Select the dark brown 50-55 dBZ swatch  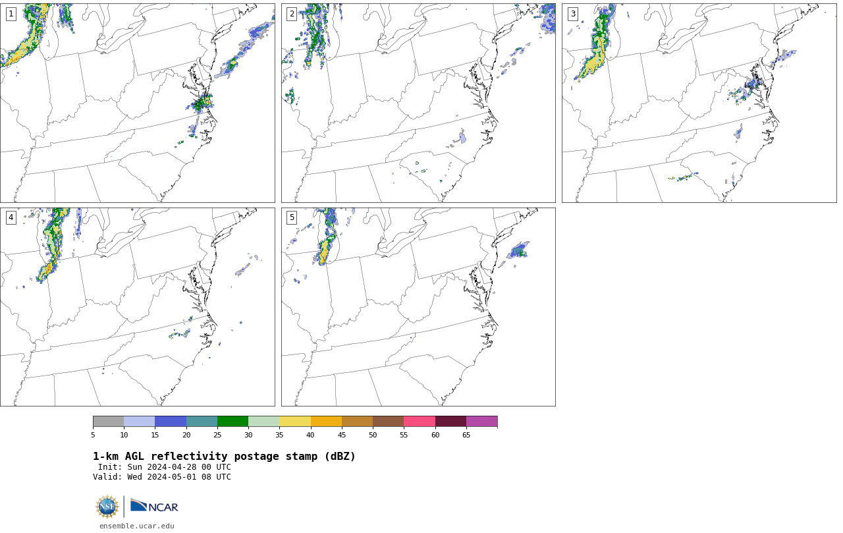tap(388, 422)
